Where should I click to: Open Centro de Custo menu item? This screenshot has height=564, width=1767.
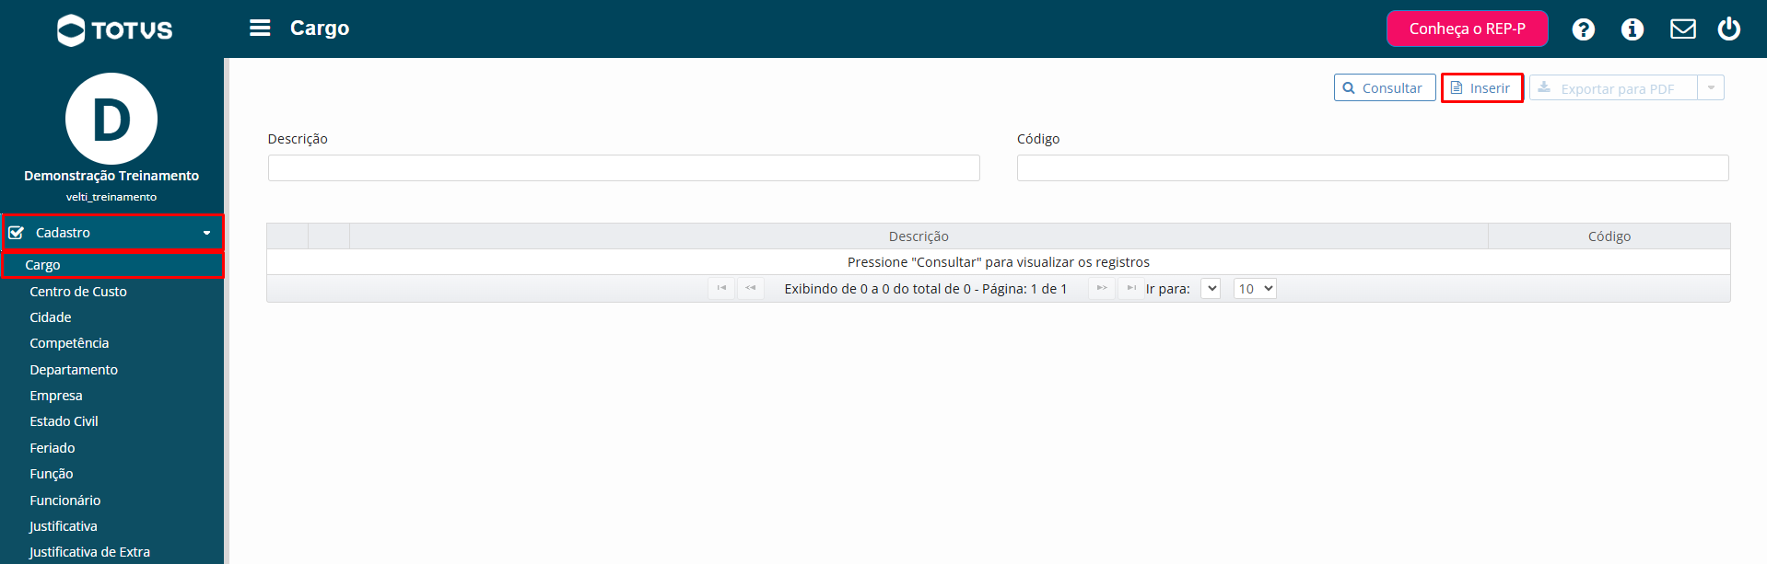click(x=78, y=292)
